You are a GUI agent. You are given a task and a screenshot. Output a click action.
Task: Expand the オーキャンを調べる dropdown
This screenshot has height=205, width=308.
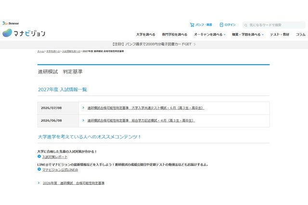click(210, 35)
